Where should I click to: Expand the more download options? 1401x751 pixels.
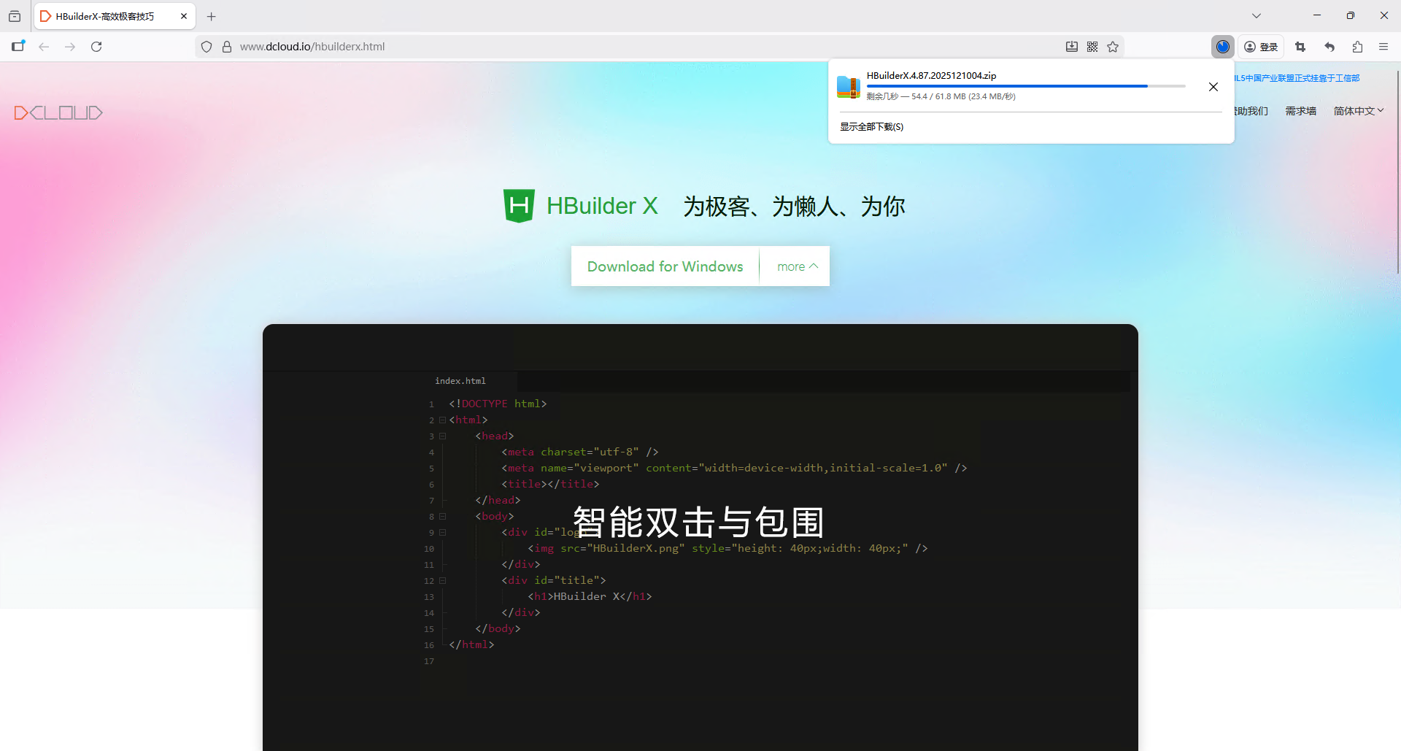(x=795, y=266)
